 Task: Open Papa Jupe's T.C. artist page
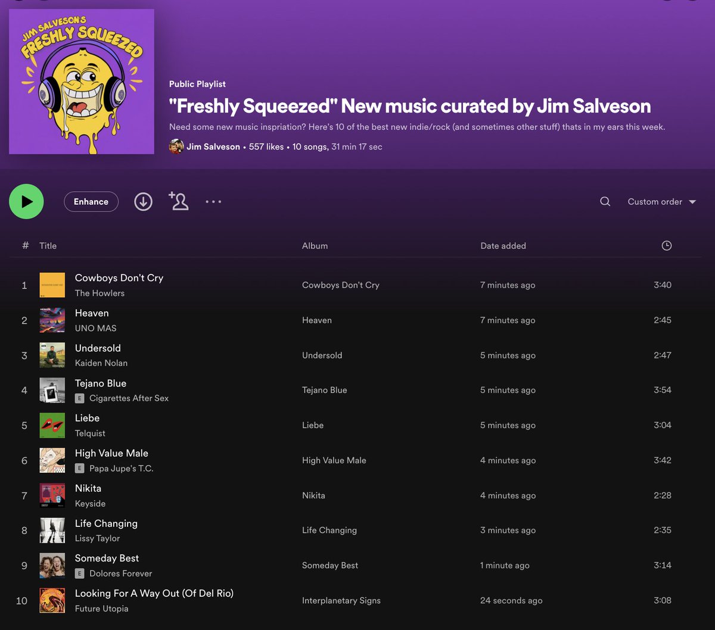tap(122, 469)
